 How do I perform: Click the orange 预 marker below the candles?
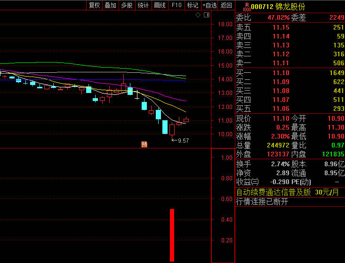point(144,144)
